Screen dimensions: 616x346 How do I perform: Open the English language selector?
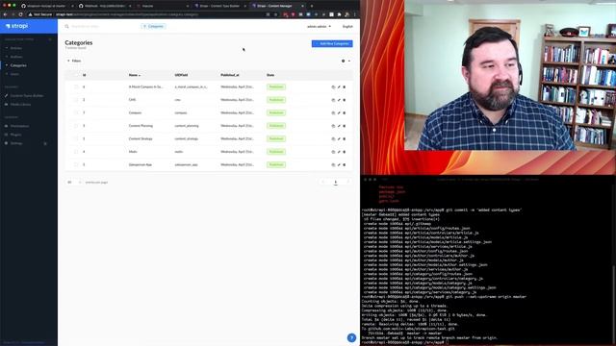click(347, 26)
